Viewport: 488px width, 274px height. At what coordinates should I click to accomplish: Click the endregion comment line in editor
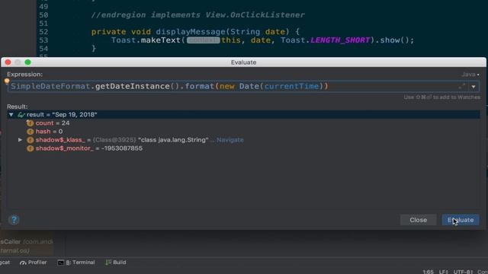[198, 15]
